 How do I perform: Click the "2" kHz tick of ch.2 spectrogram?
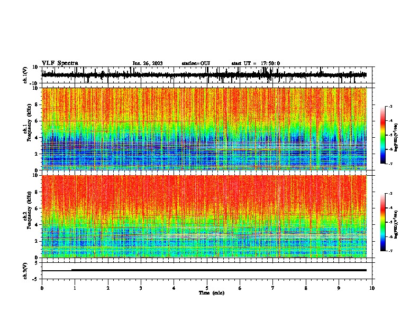tap(37, 241)
